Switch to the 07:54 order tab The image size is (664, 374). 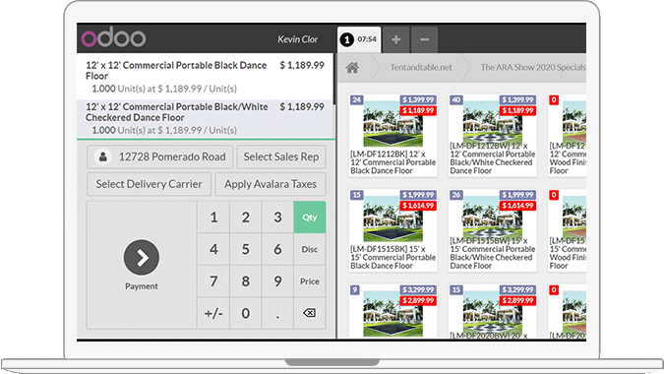[359, 39]
